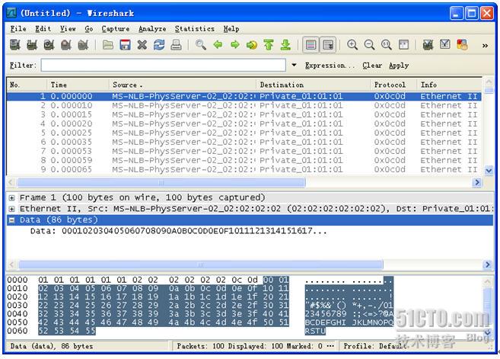Screen dimensions: 500x359
Task: Open the capture interfaces list icon
Action: click(x=15, y=45)
